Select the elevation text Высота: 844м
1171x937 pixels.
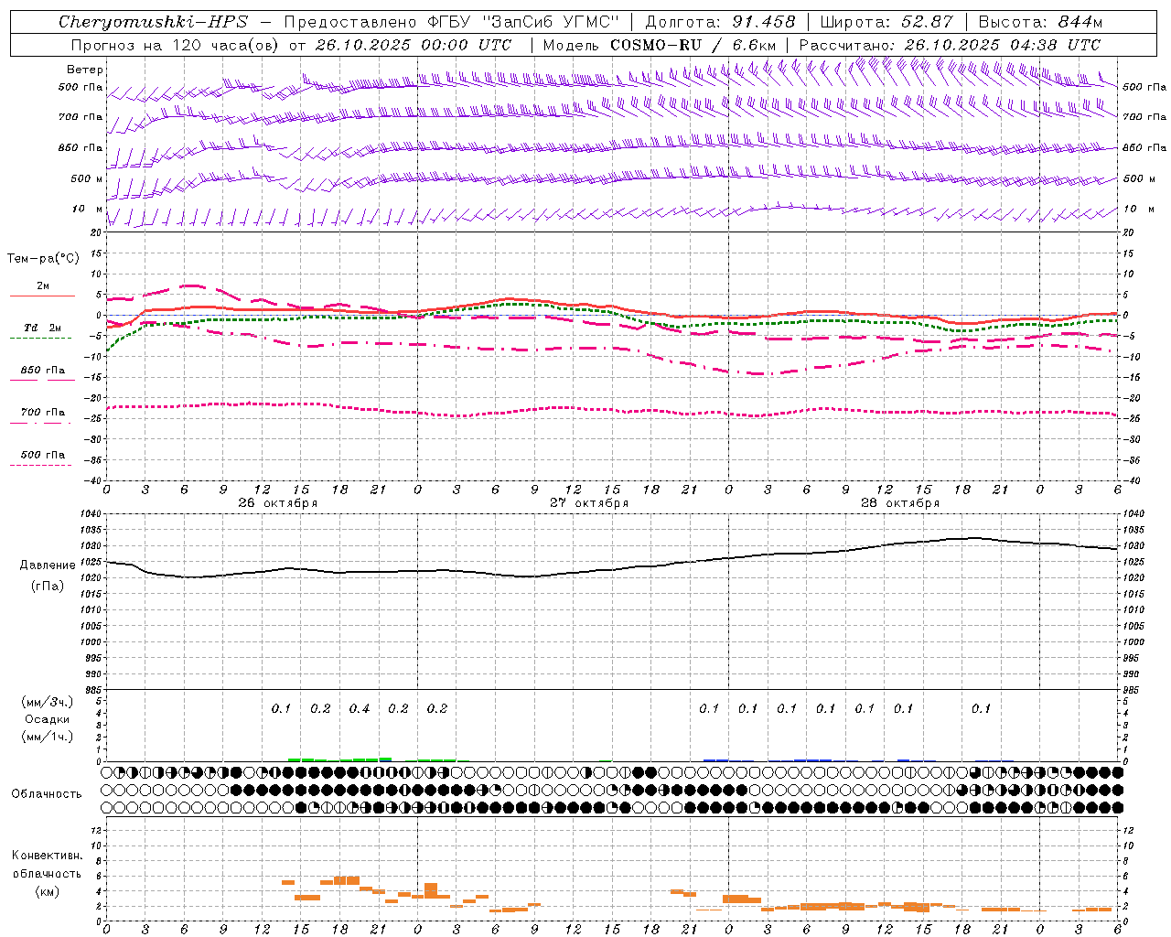pos(1040,22)
